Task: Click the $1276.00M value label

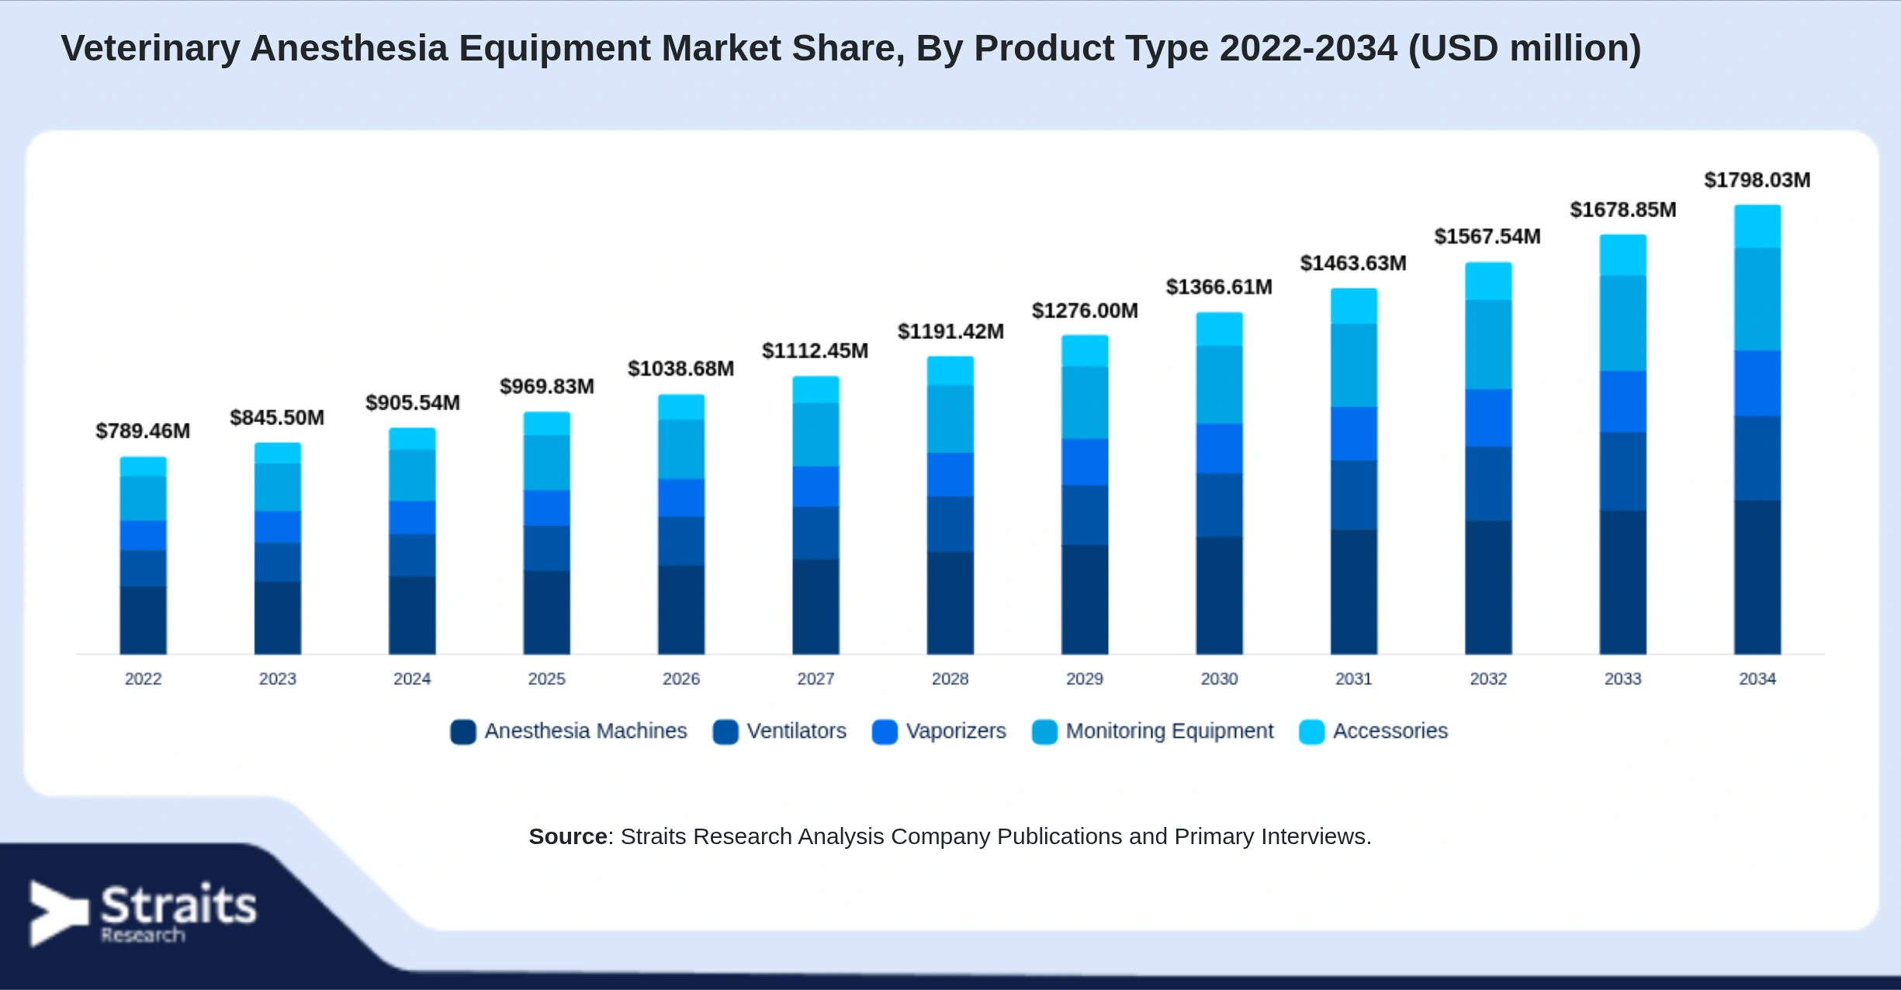Action: (x=1085, y=310)
